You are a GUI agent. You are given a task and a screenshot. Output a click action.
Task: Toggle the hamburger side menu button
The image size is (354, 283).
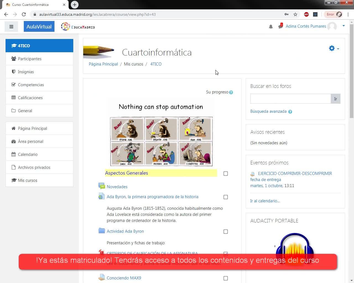coord(11,27)
